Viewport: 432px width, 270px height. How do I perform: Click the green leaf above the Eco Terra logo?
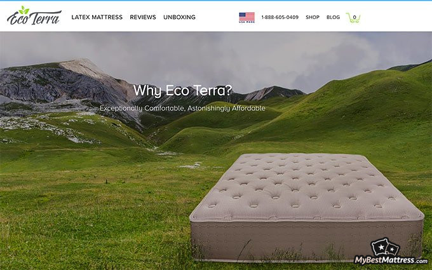tap(24, 10)
